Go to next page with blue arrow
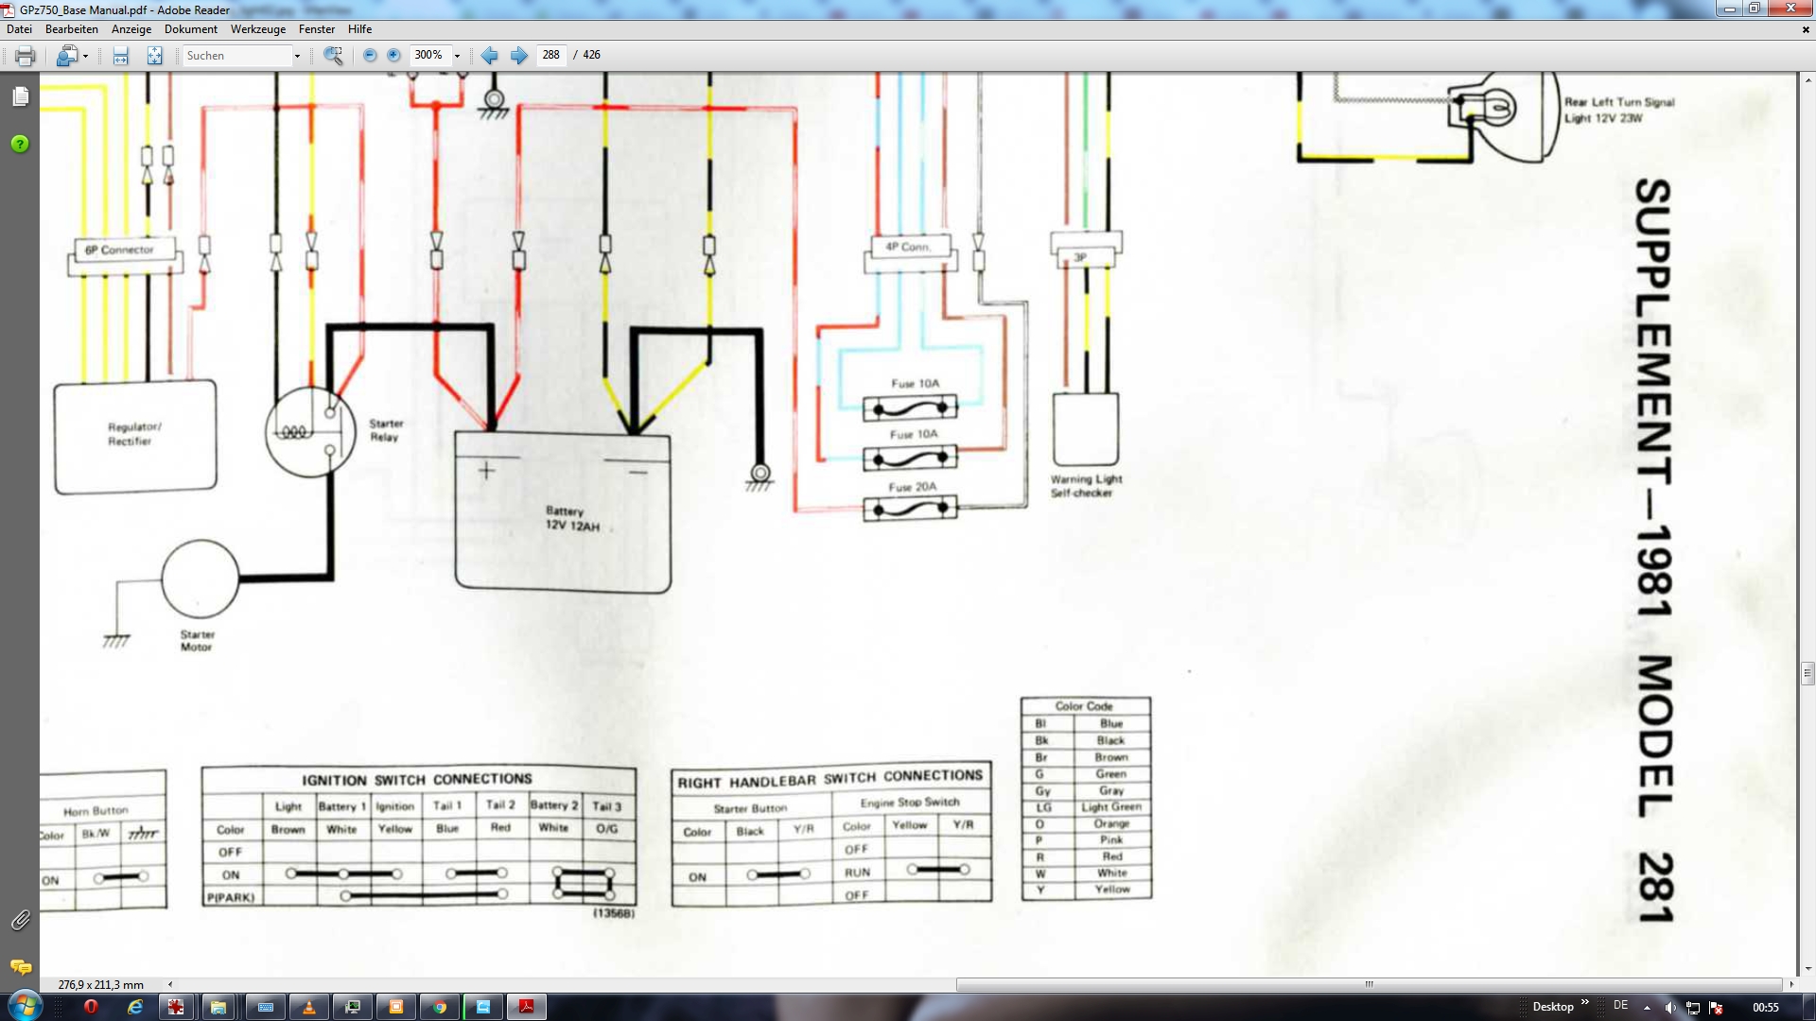 (518, 56)
